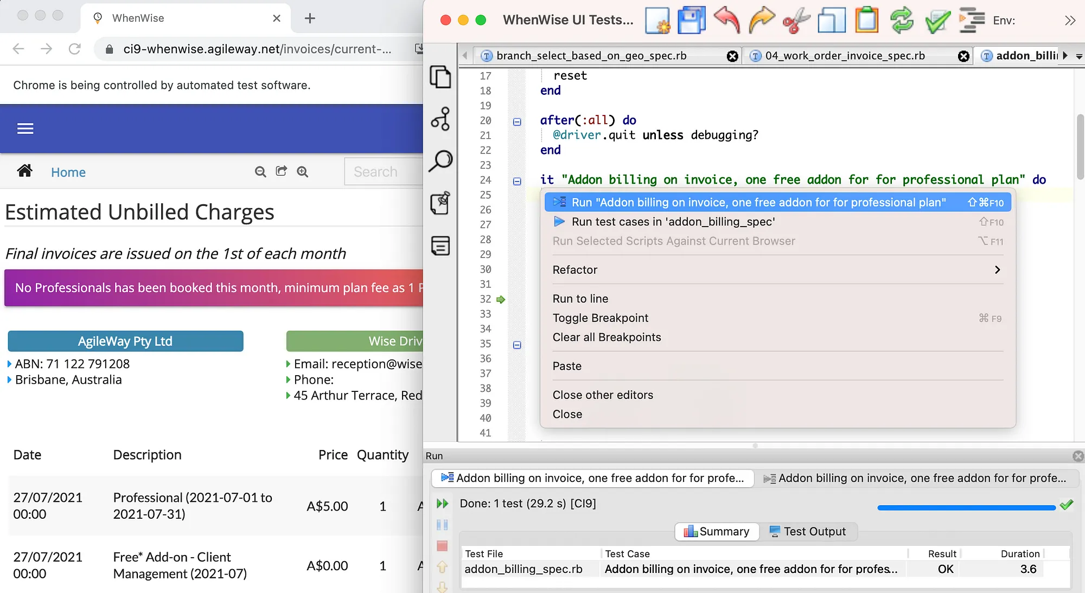This screenshot has height=593, width=1085.
Task: Select first Addon billing run tab
Action: pos(592,478)
